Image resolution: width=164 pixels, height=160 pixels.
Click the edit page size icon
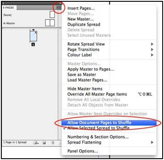[x=36, y=143]
